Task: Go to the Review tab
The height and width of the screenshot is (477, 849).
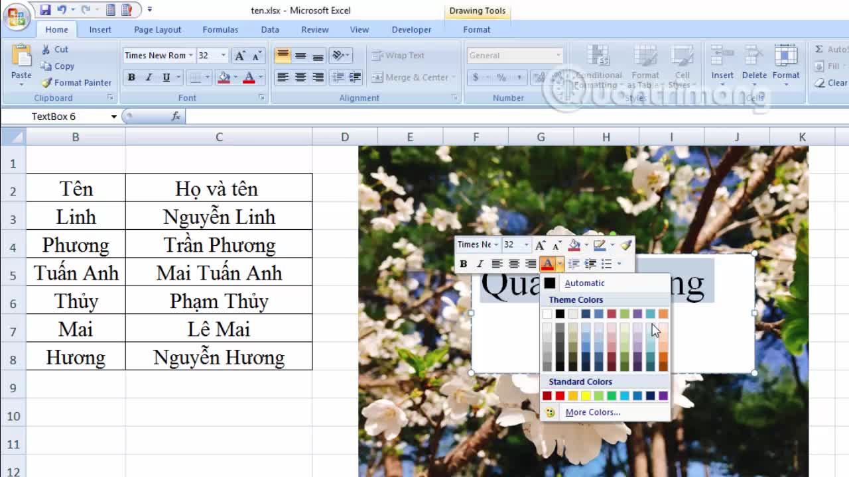Action: (315, 30)
